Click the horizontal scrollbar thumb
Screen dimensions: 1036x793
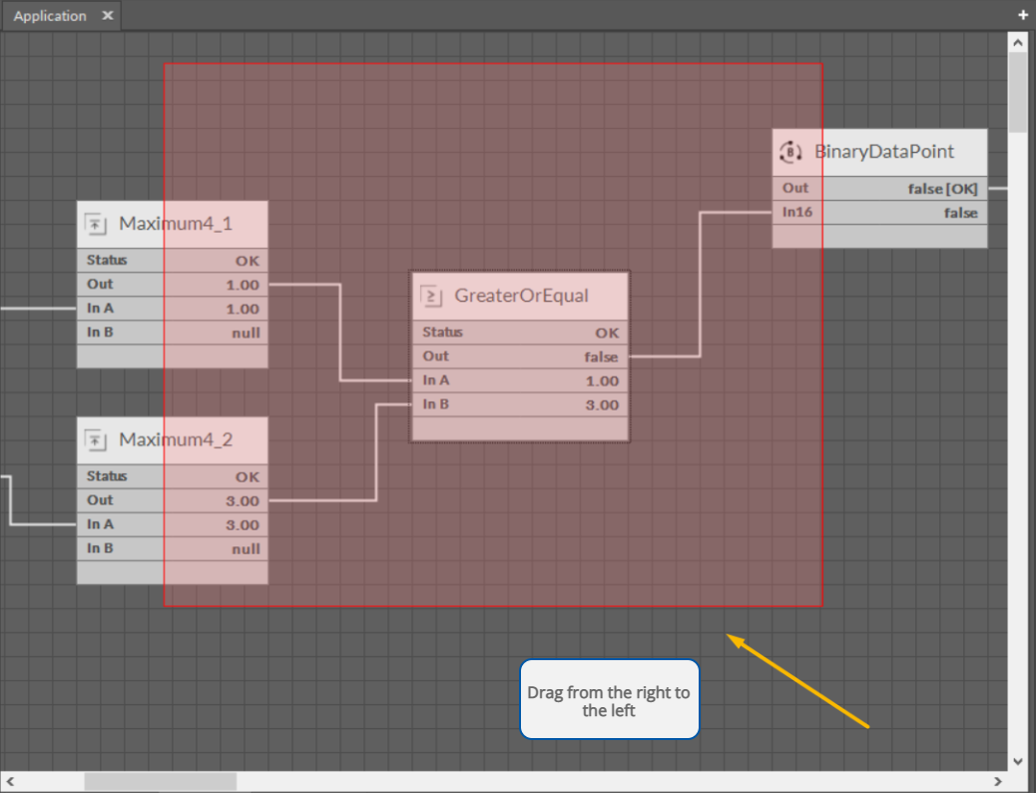tap(160, 780)
